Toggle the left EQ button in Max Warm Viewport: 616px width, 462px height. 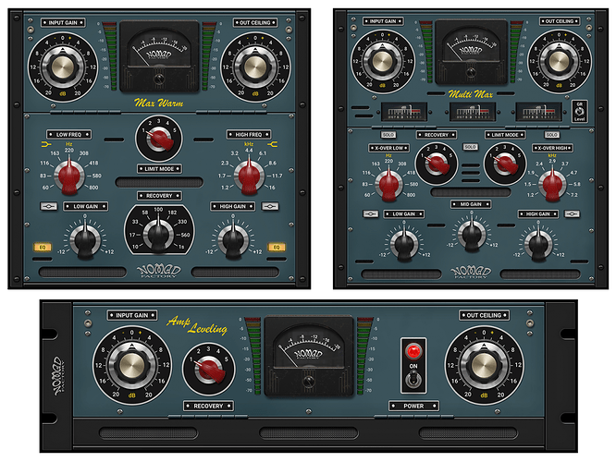coord(43,248)
